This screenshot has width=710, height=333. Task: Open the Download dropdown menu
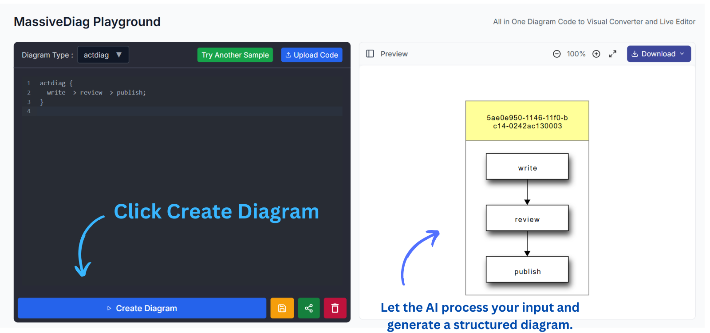659,54
